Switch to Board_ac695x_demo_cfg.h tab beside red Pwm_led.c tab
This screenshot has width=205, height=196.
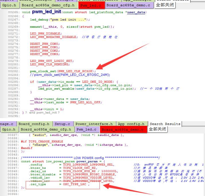(x=48, y=5)
